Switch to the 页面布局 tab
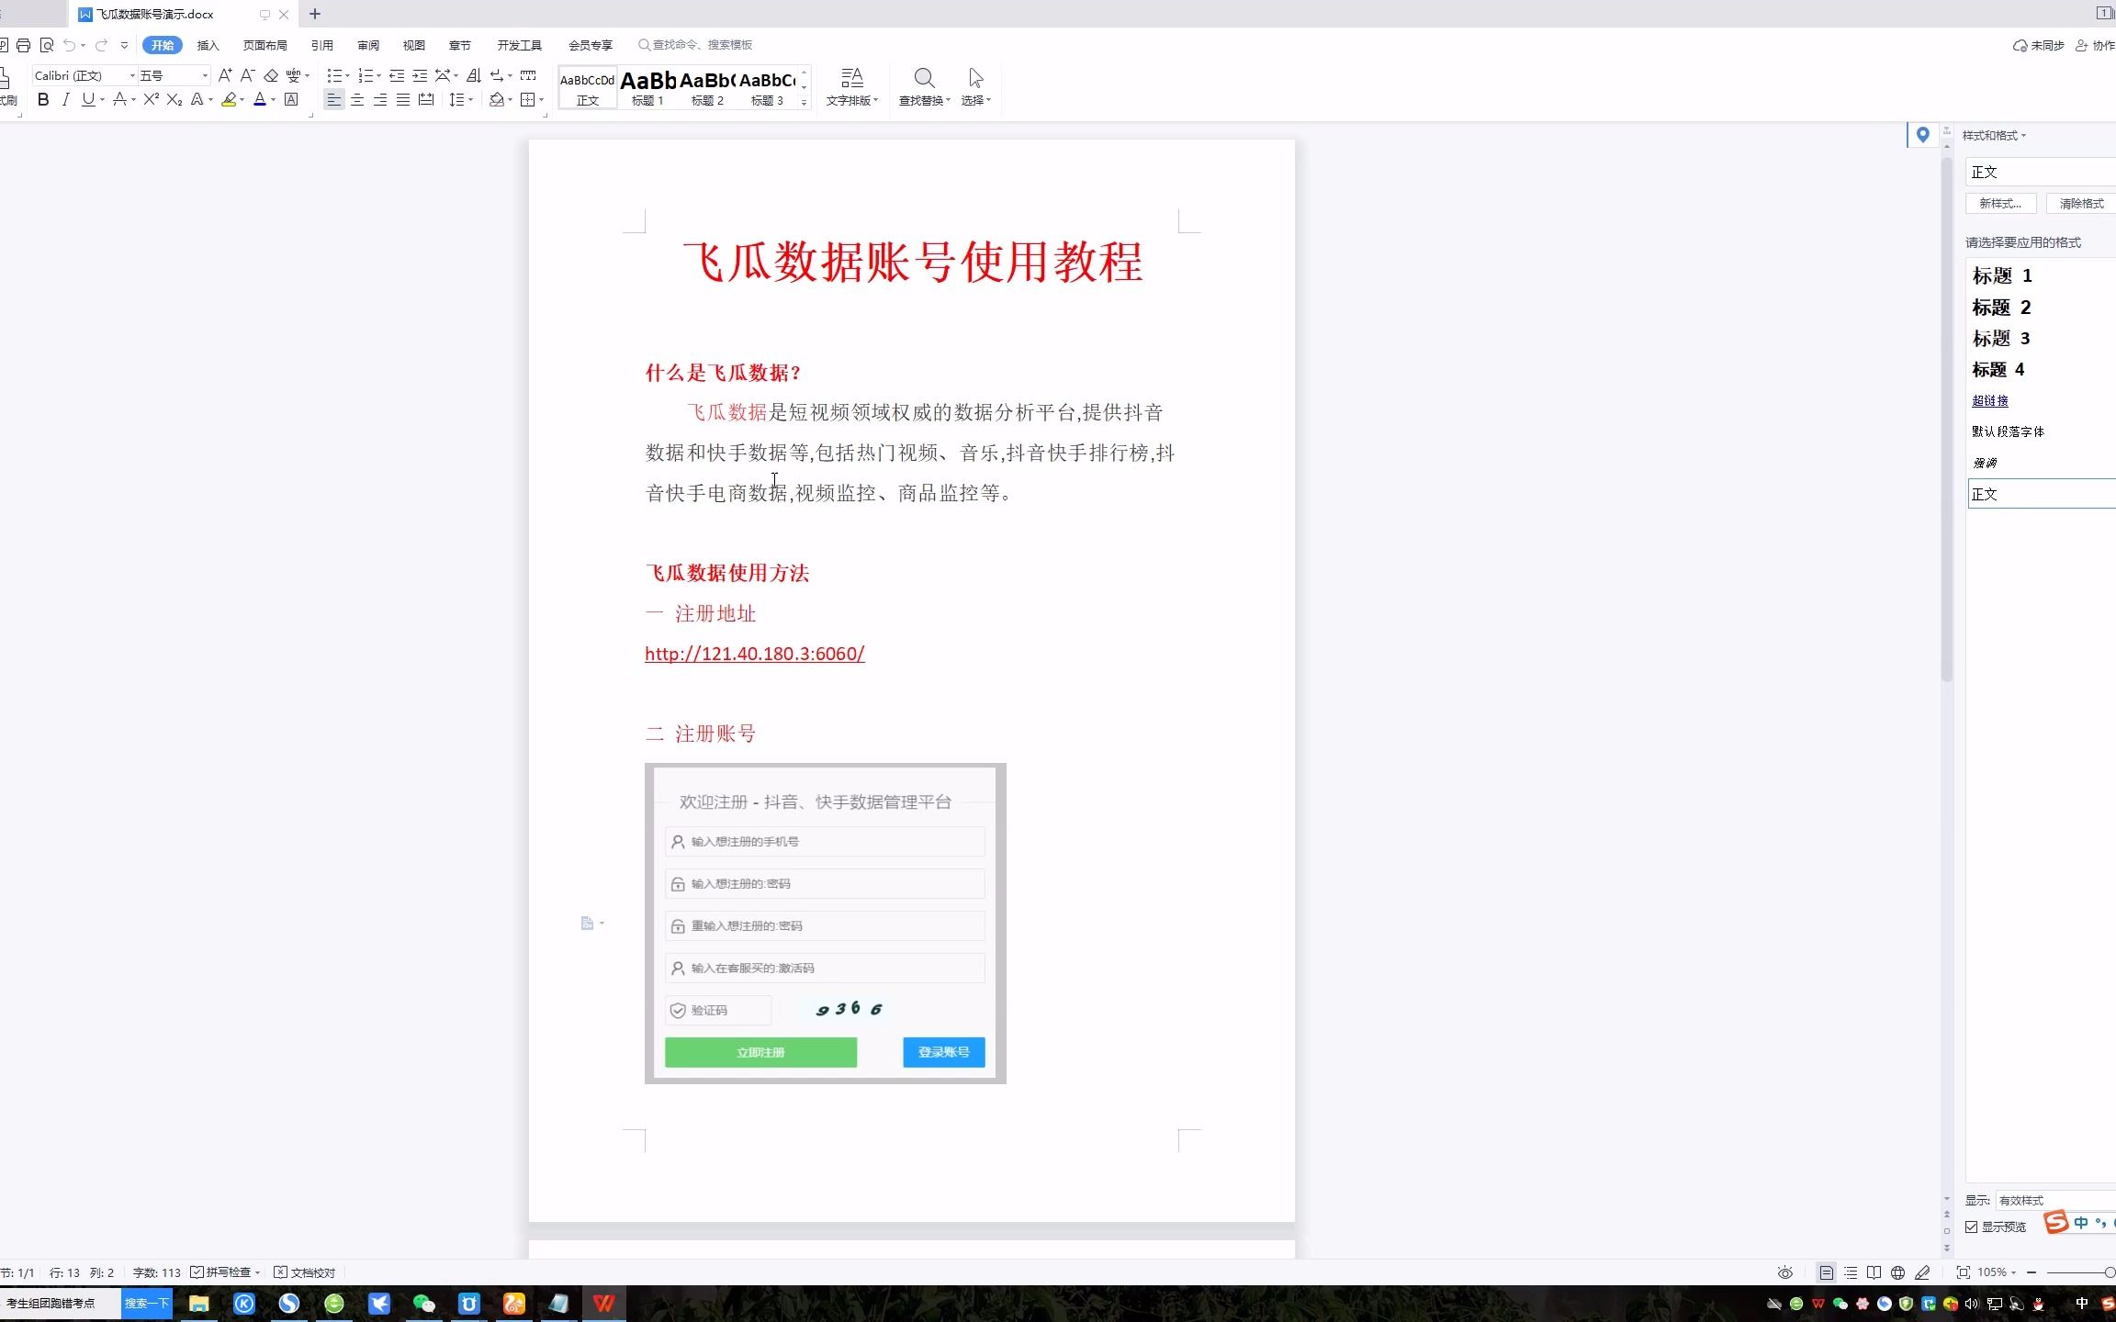The width and height of the screenshot is (2116, 1322). tap(264, 45)
